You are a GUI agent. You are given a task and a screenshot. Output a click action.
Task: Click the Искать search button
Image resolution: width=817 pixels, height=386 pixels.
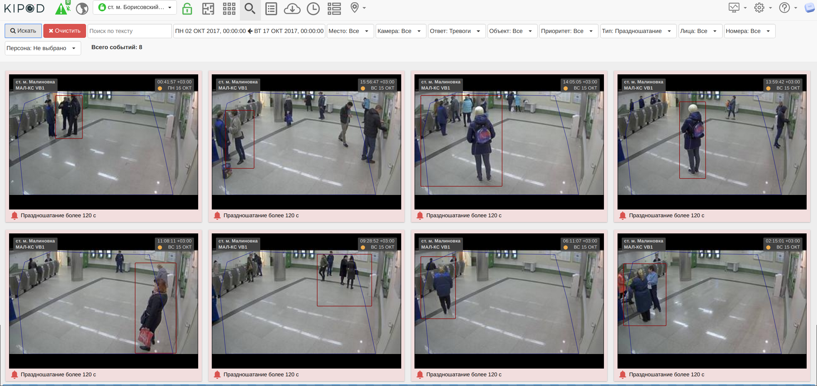click(x=23, y=31)
